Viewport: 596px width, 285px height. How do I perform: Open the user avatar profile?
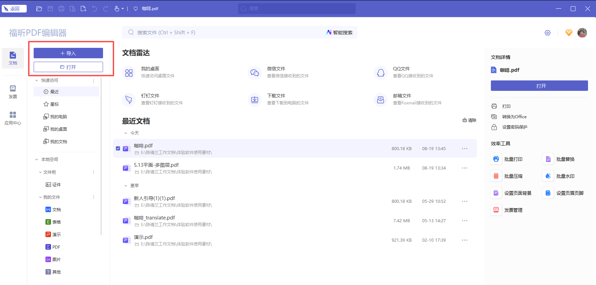(582, 33)
